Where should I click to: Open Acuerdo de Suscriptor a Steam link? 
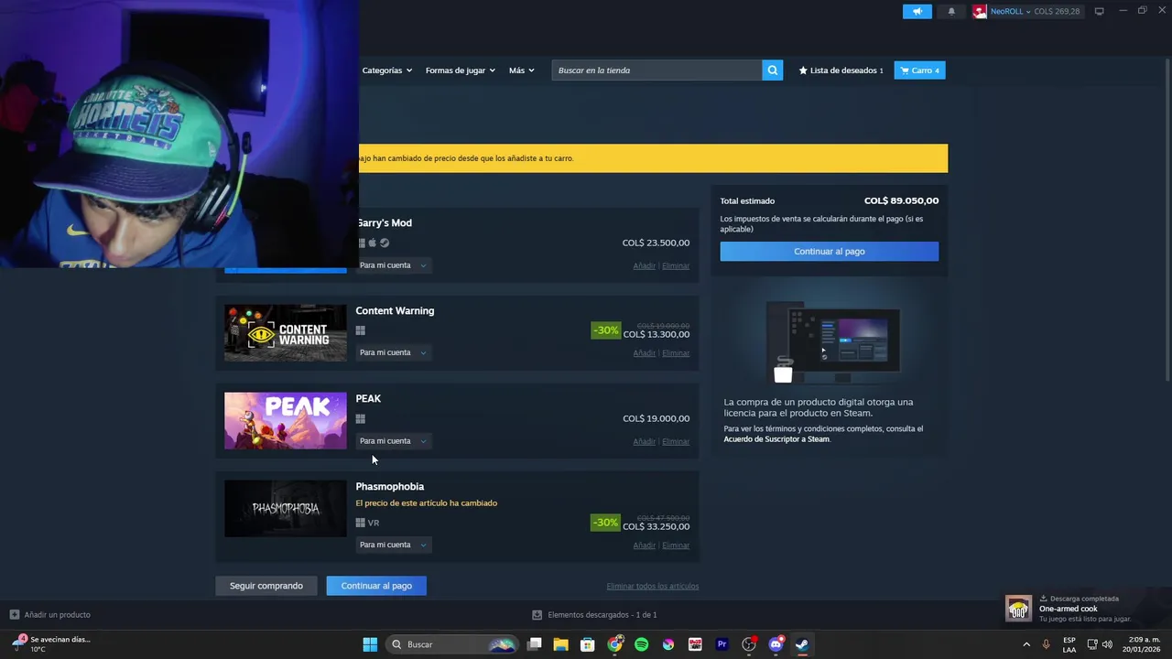776,439
